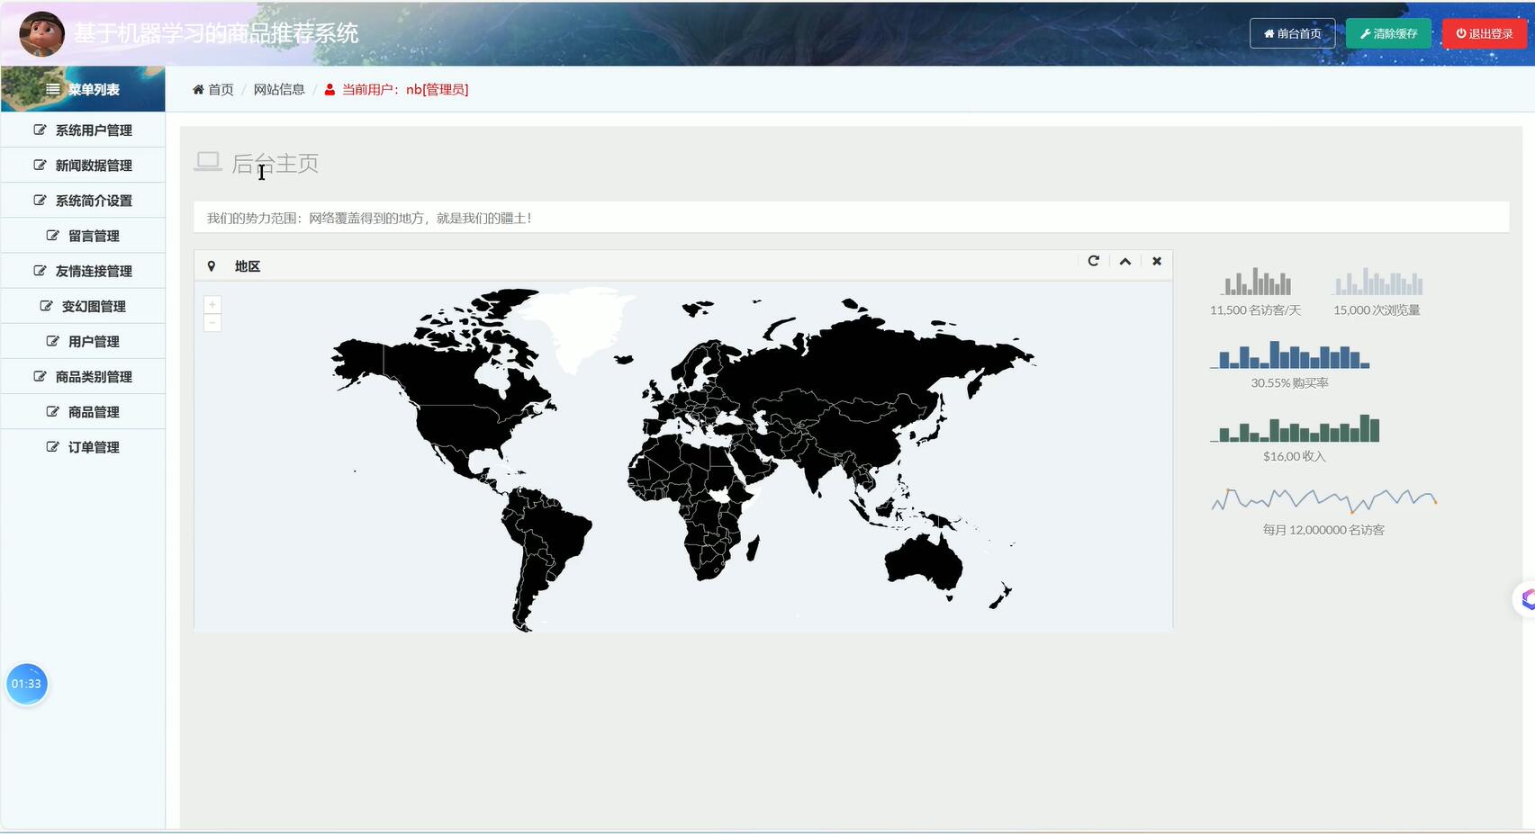Collapse the 地区 map panel

(x=1124, y=261)
